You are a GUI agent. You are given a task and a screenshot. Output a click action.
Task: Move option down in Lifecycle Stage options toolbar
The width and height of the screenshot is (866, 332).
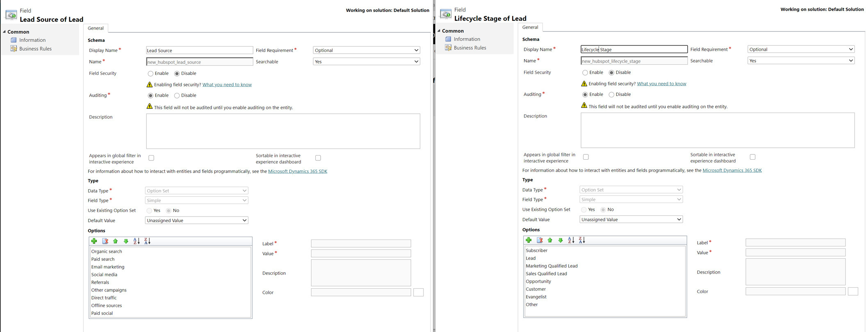tap(561, 240)
